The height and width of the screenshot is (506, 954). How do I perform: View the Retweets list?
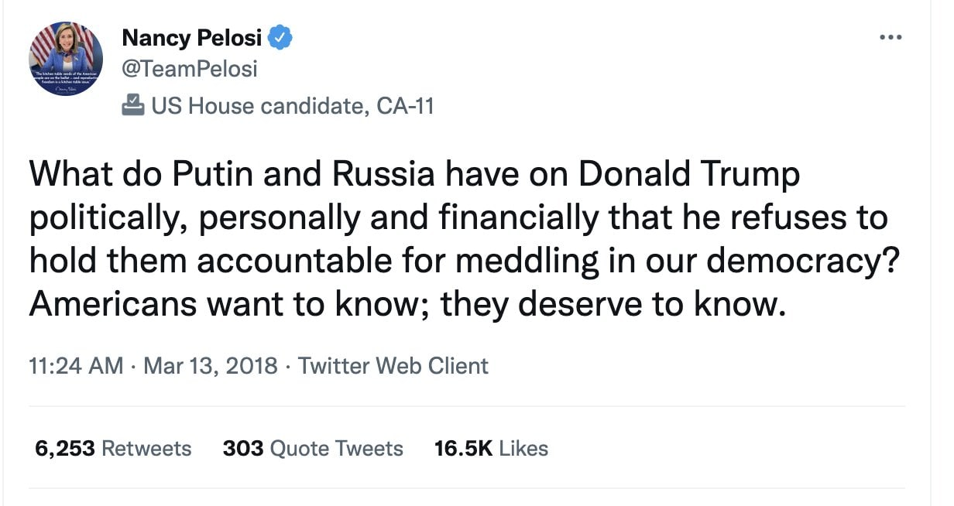(x=146, y=449)
